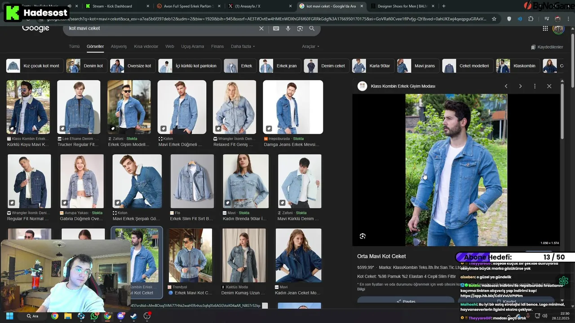Switch to Kısa videolar search tab
The width and height of the screenshot is (575, 323).
[146, 47]
